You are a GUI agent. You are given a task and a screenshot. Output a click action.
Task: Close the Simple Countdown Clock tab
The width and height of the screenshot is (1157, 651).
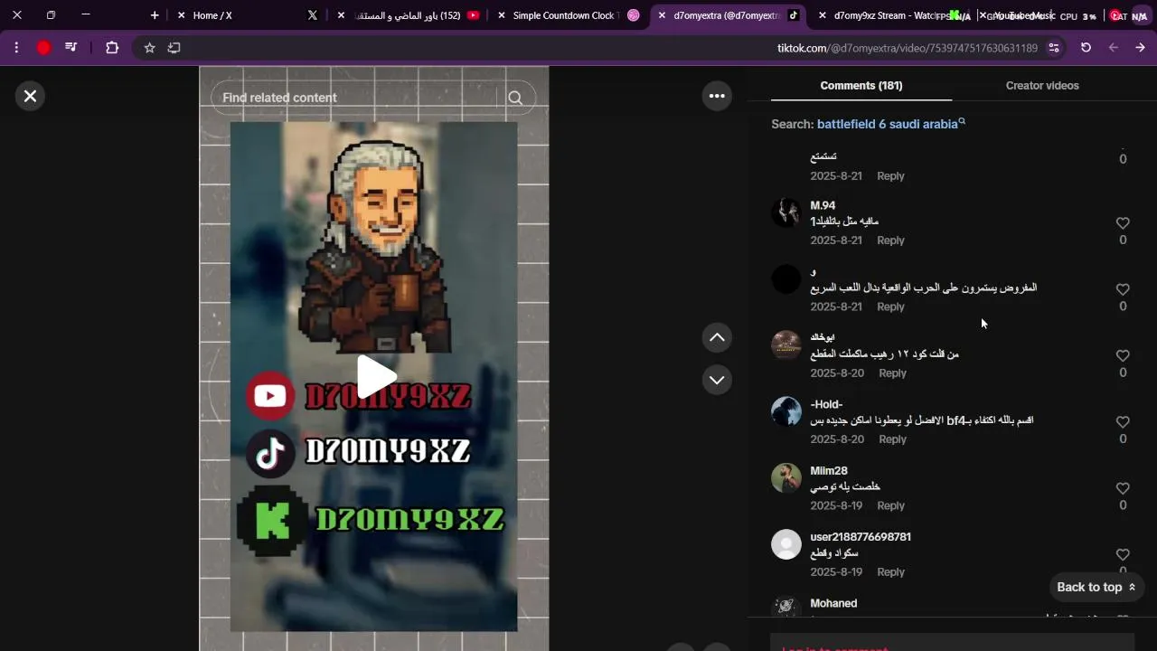[x=502, y=15]
